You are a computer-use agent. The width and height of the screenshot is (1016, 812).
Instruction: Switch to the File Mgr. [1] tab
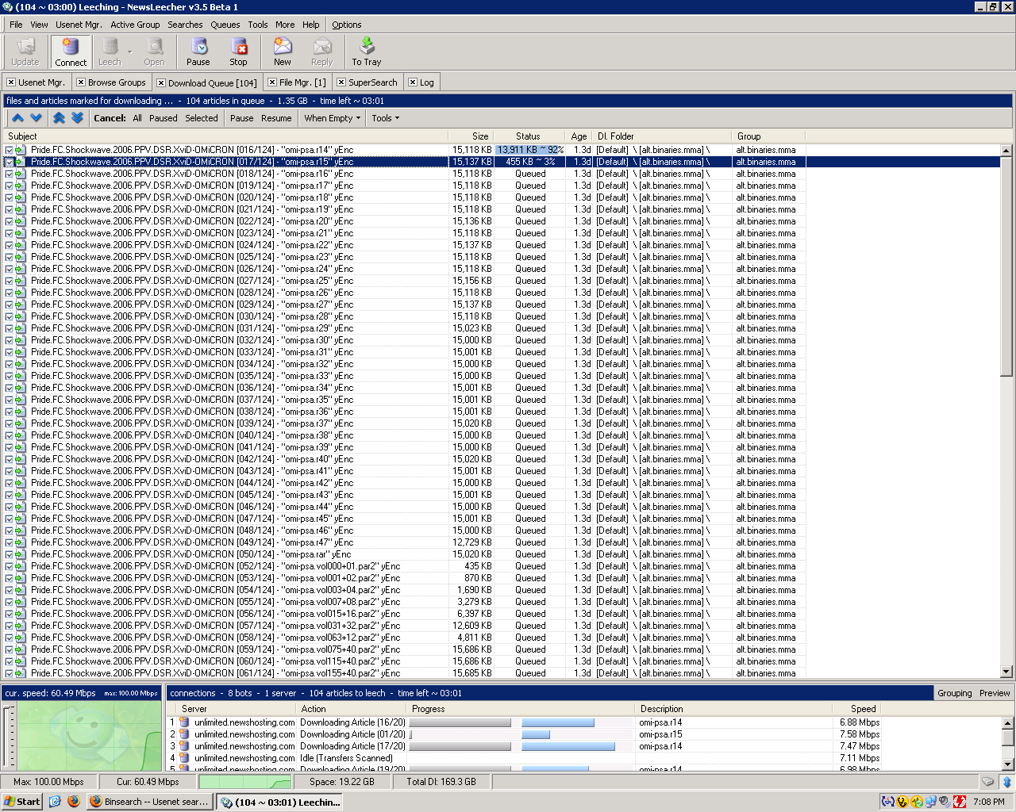coord(297,82)
